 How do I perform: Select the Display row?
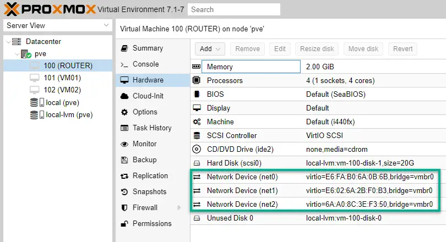pyautogui.click(x=318, y=108)
